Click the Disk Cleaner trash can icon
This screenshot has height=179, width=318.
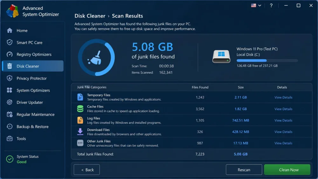coord(10,66)
